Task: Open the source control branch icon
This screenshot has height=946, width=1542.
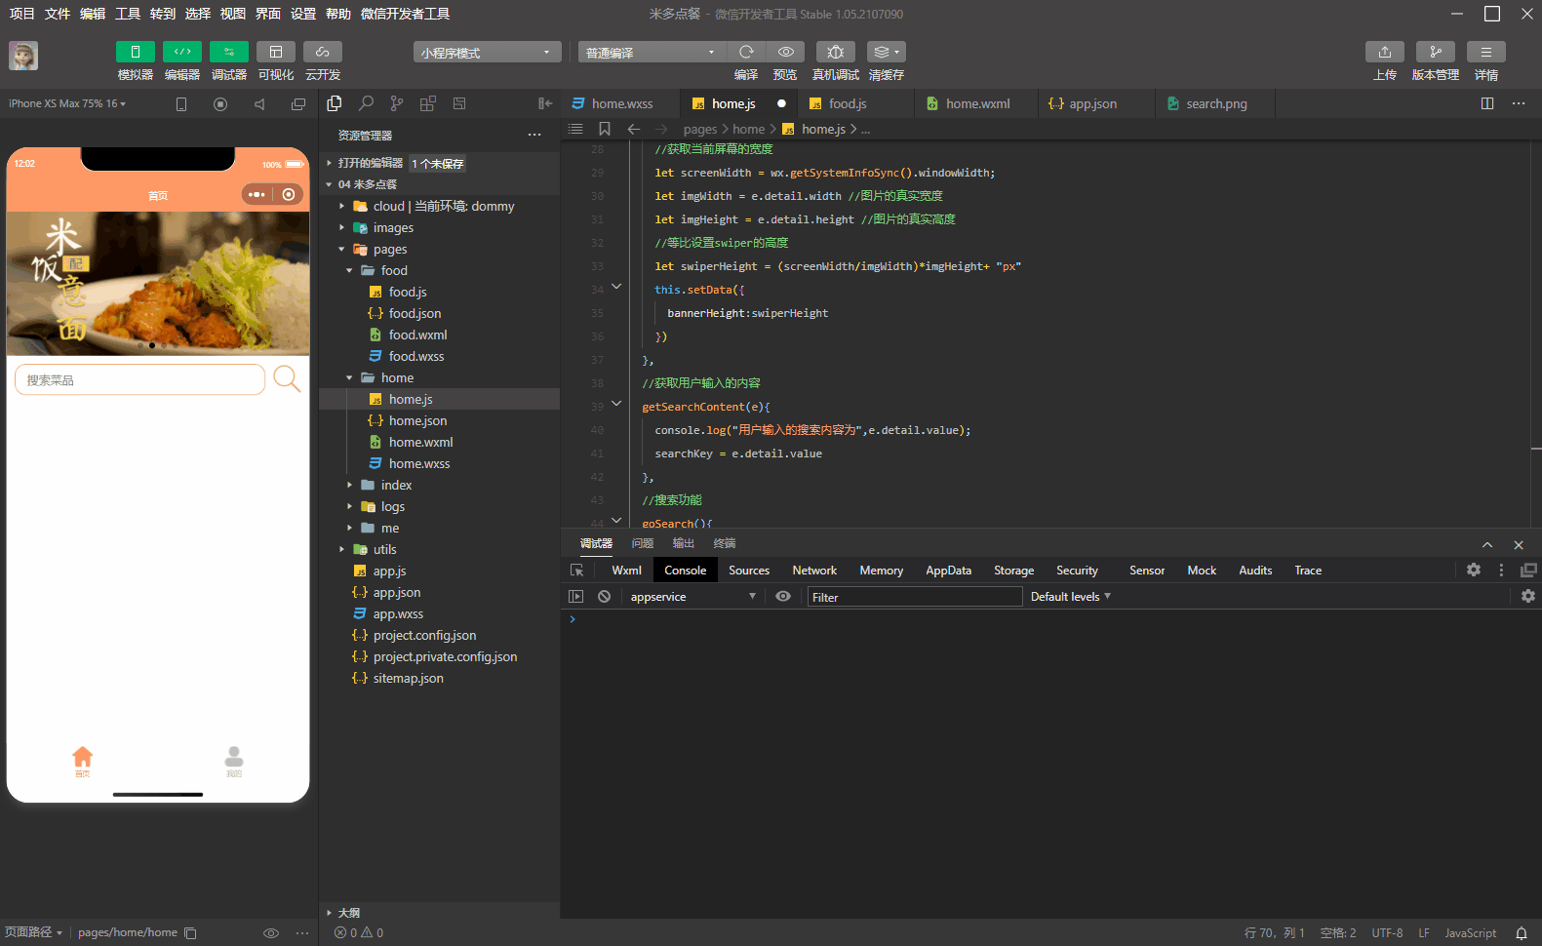Action: tap(397, 103)
